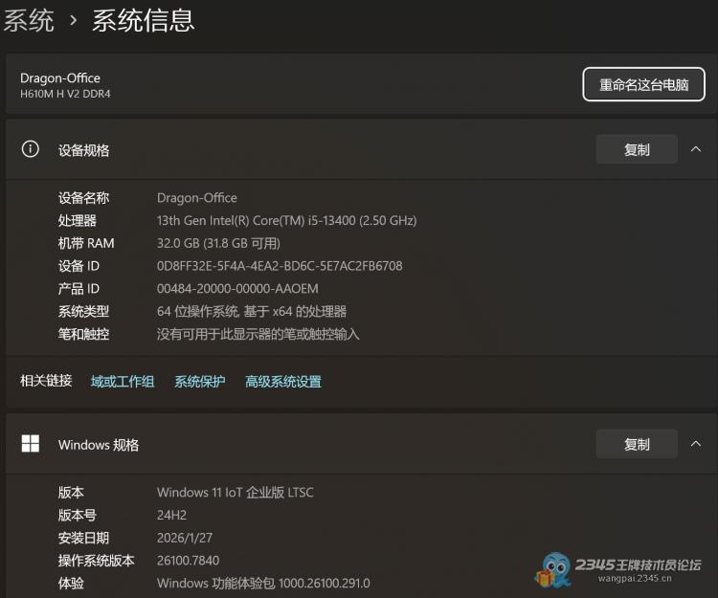The height and width of the screenshot is (598, 718).
Task: Click the info icon beside 设备规格
Action: 31,149
